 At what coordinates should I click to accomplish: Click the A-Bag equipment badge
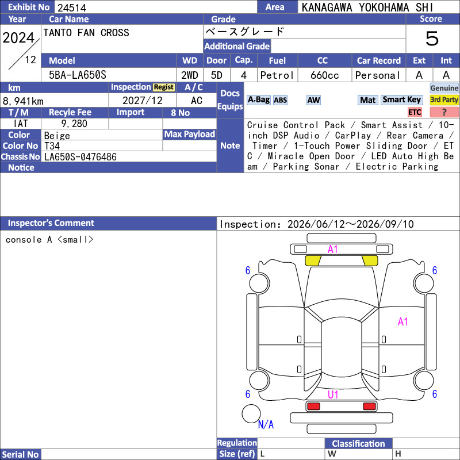[x=258, y=99]
